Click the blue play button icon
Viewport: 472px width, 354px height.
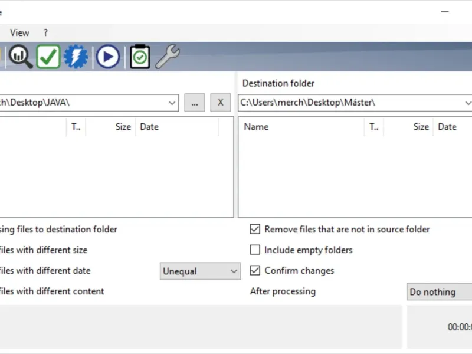tap(108, 57)
